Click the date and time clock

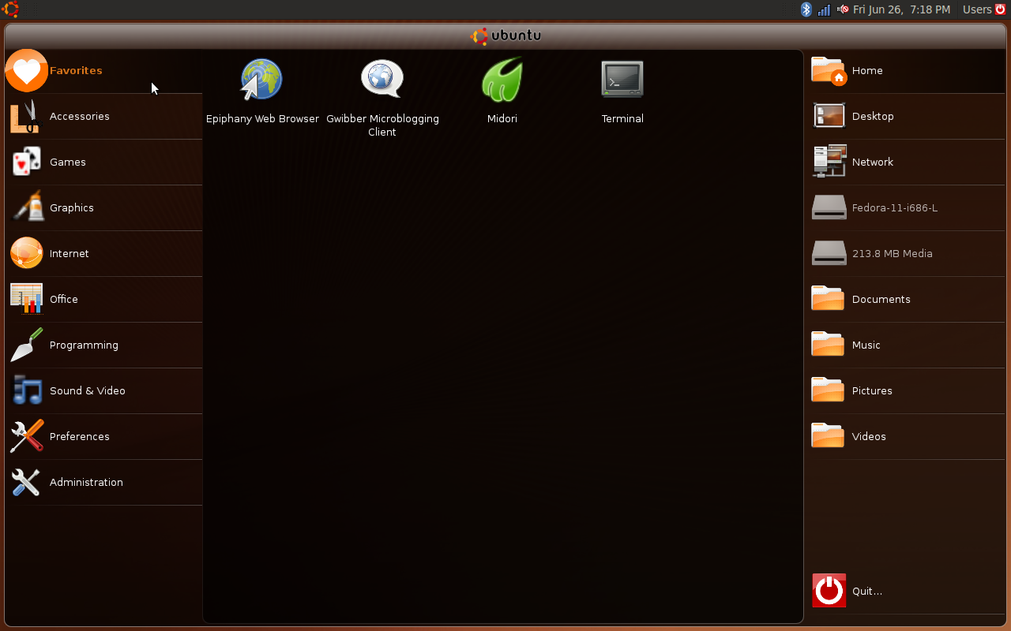[x=901, y=9]
